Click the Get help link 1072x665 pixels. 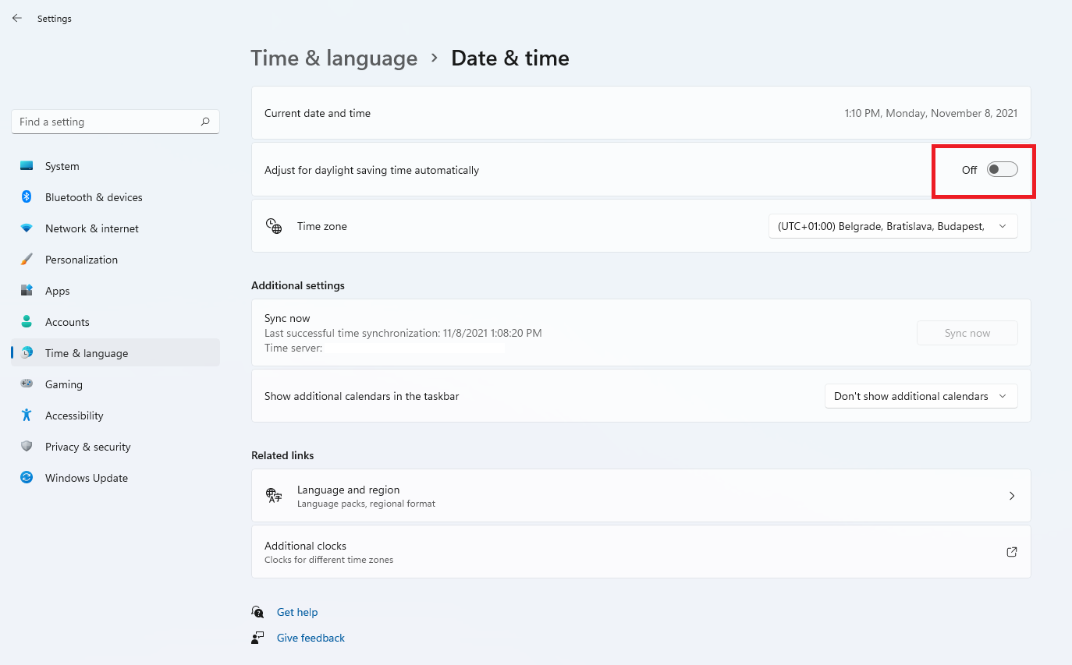pos(297,613)
